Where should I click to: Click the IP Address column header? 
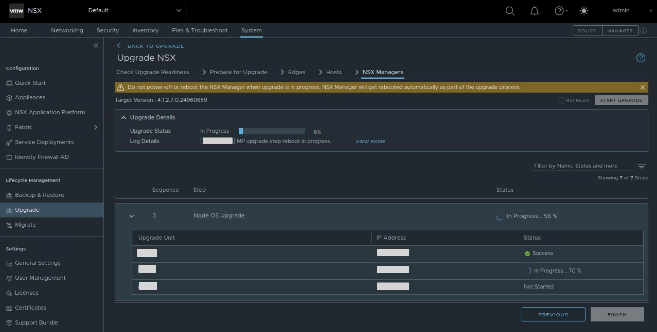click(x=391, y=238)
